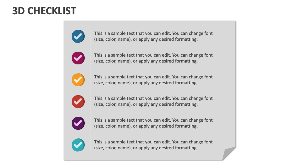Select sample text beside magenta checkmark
Screen dimensions: 299x168
coord(153,58)
